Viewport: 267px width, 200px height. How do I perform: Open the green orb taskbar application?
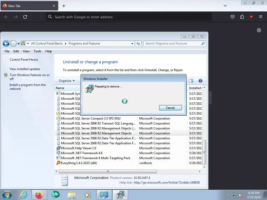tap(56, 195)
